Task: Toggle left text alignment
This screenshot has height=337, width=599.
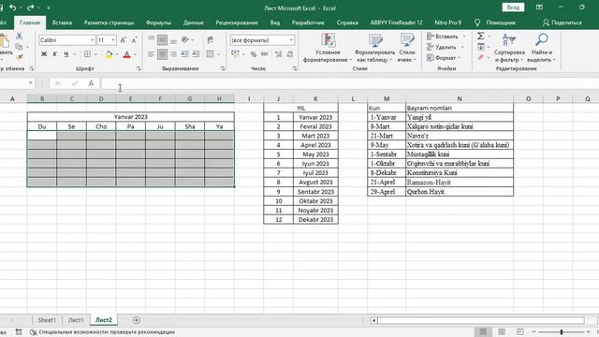Action: pos(152,54)
